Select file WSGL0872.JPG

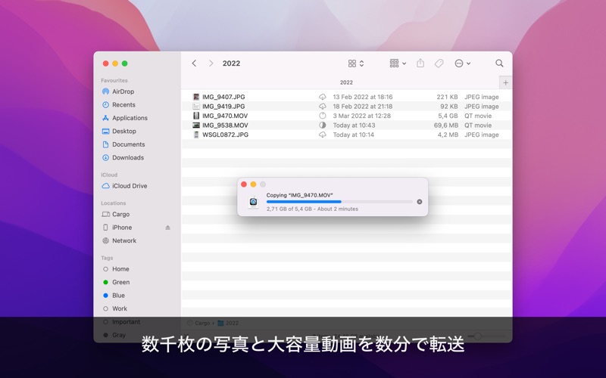[225, 135]
